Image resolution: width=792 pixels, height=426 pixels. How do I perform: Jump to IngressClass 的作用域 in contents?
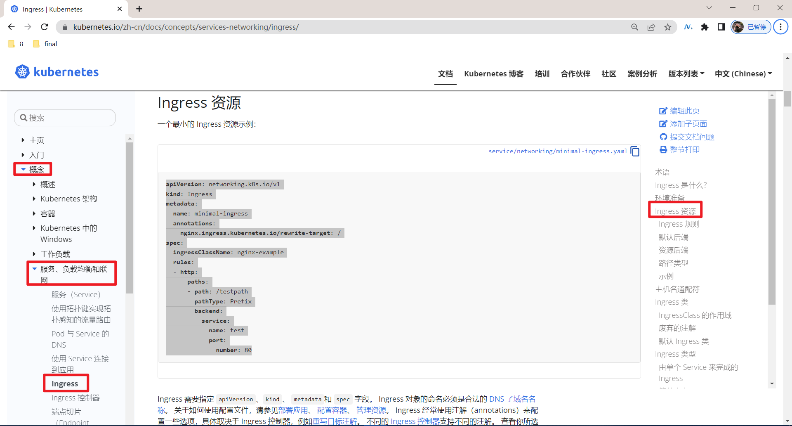695,315
